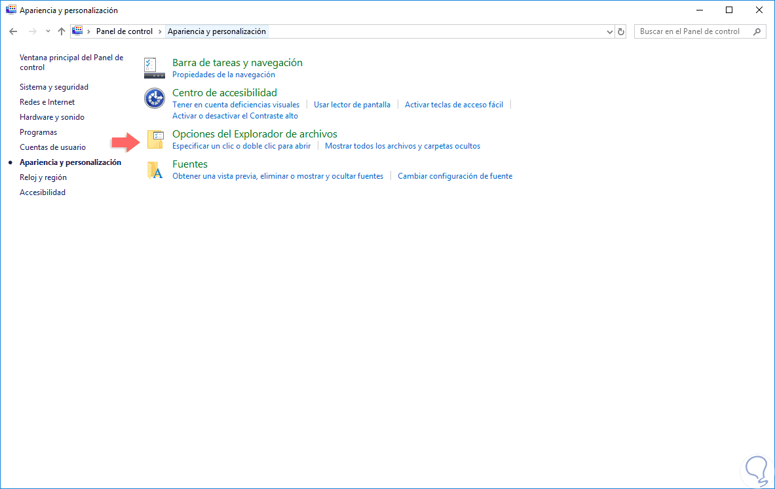The height and width of the screenshot is (489, 775).
Task: Click the Control Panel icon in address bar
Action: 77,31
